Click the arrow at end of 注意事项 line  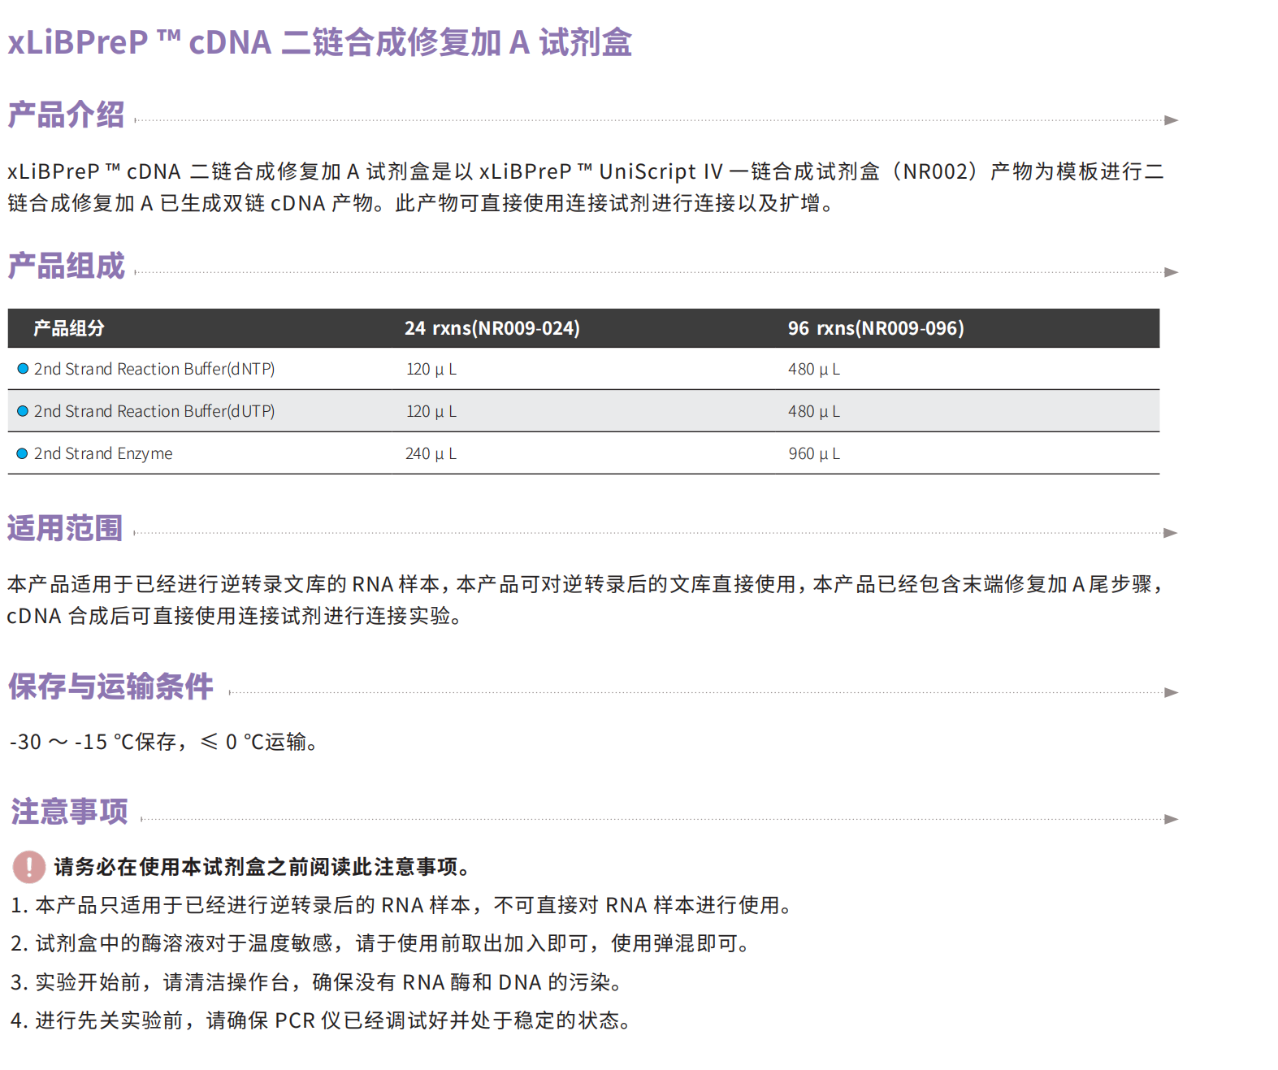(1171, 819)
